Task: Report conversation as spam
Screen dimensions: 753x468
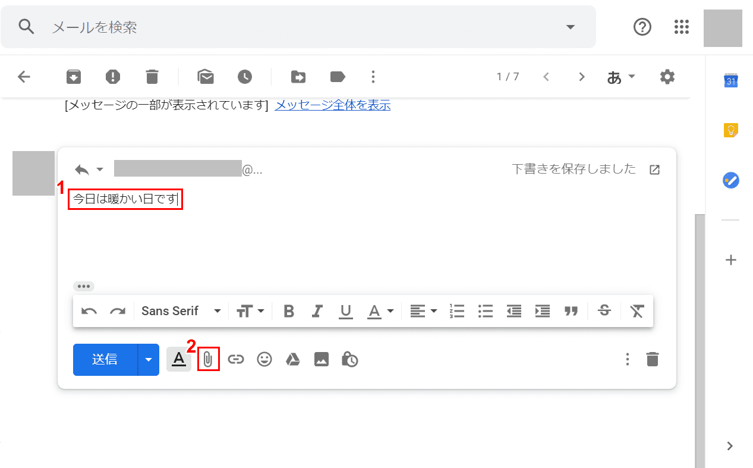Action: coord(113,77)
